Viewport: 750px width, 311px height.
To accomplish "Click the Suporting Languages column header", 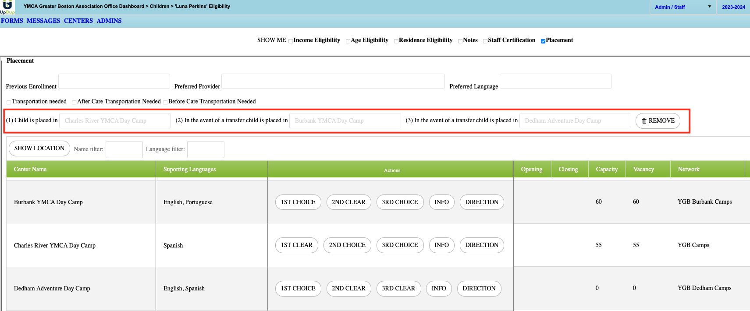I will 212,169.
